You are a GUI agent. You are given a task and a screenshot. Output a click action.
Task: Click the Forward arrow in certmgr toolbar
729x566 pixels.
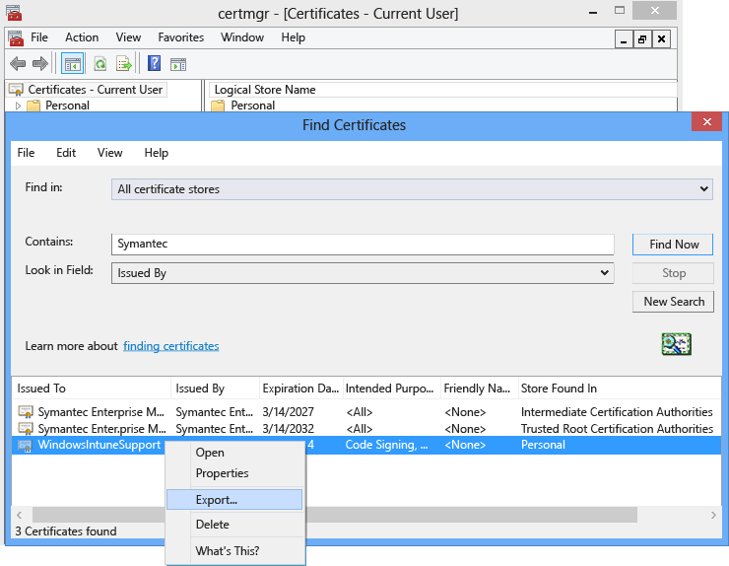[x=40, y=63]
